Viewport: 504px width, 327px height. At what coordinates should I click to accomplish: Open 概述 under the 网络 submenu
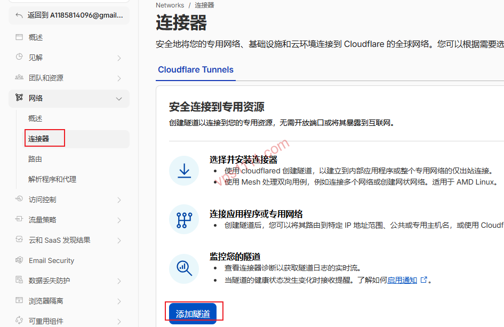pyautogui.click(x=35, y=118)
